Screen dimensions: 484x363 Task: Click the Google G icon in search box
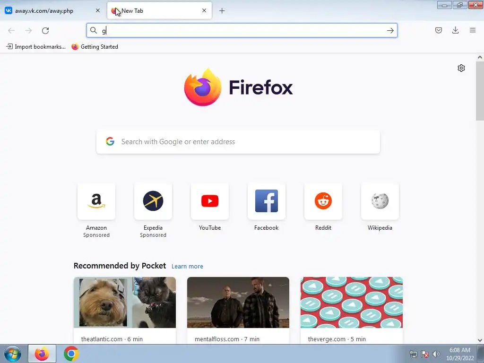pos(110,141)
